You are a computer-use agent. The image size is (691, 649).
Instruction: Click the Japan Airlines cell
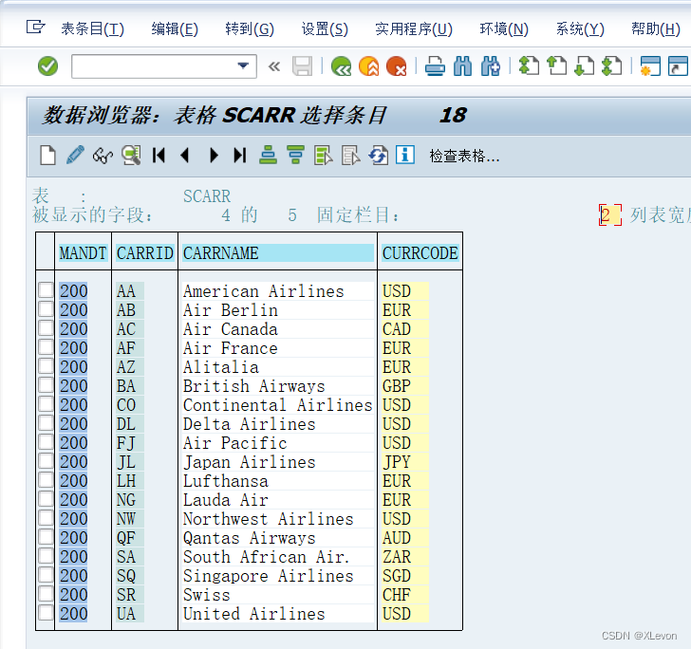click(x=278, y=462)
